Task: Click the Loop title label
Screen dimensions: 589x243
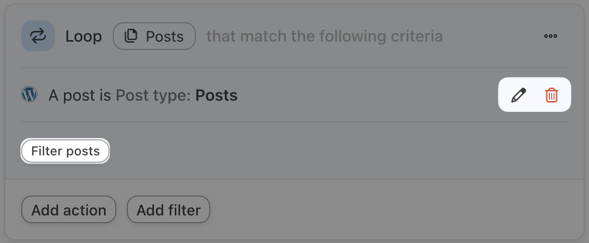Action: (84, 37)
